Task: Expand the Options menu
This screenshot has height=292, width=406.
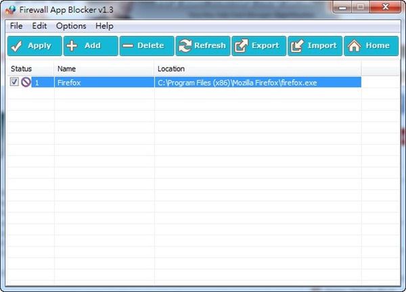Action: pyautogui.click(x=71, y=26)
